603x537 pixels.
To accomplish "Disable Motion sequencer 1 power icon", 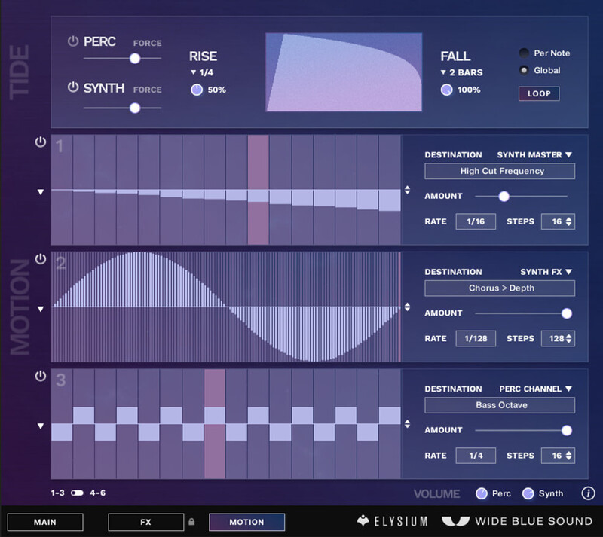I will pos(41,142).
